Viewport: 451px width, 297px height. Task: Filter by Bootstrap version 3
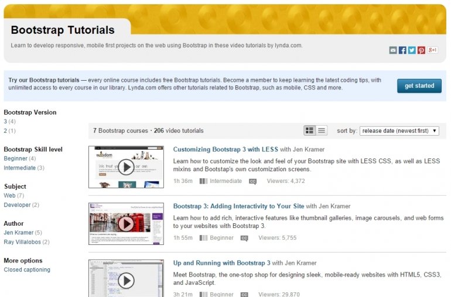tap(5, 122)
